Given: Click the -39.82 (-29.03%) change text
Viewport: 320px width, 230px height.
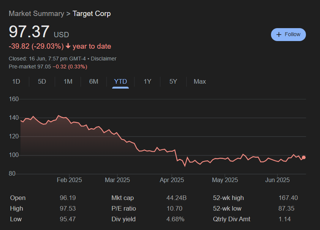Looking at the screenshot, I should click(x=36, y=46).
